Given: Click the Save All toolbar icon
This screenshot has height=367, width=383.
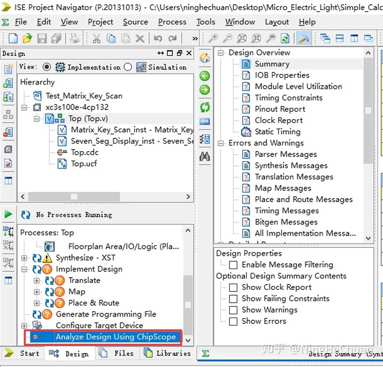Looking at the screenshot, I should (56, 38).
